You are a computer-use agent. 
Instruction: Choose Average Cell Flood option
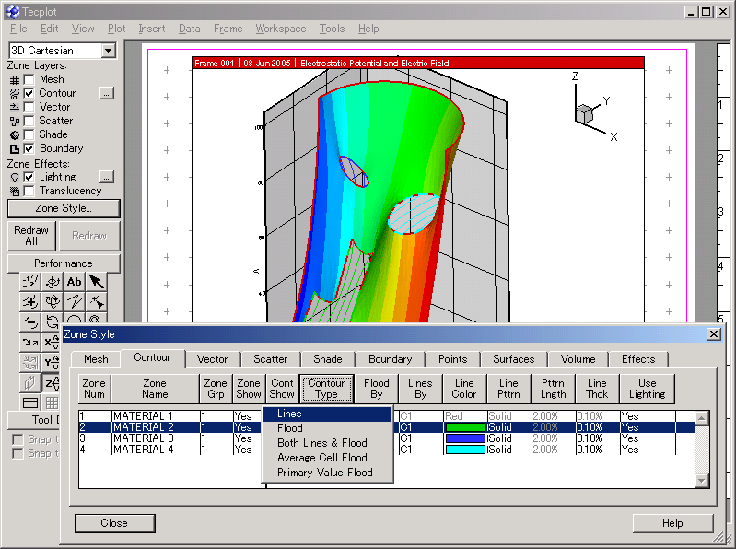(x=327, y=458)
